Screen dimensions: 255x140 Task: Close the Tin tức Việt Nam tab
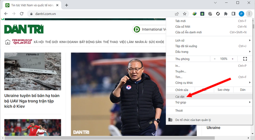point(57,5)
